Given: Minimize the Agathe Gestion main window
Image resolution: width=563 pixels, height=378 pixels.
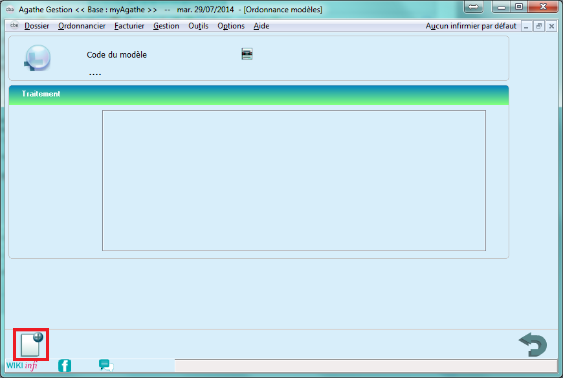Looking at the screenshot, I should coord(502,6).
